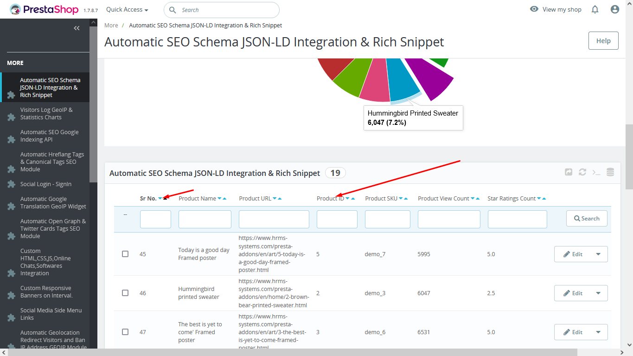The image size is (633, 356).
Task: Open the Quick Access dropdown
Action: 127,9
